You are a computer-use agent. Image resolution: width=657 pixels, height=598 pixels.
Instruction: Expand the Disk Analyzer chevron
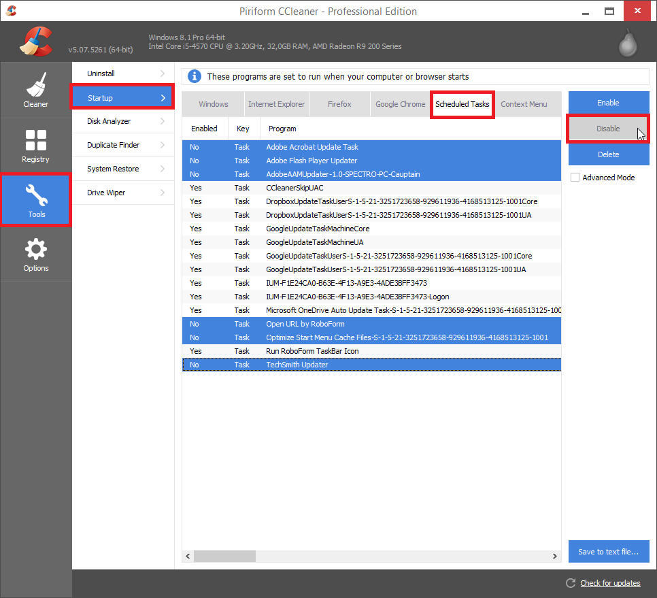163,121
